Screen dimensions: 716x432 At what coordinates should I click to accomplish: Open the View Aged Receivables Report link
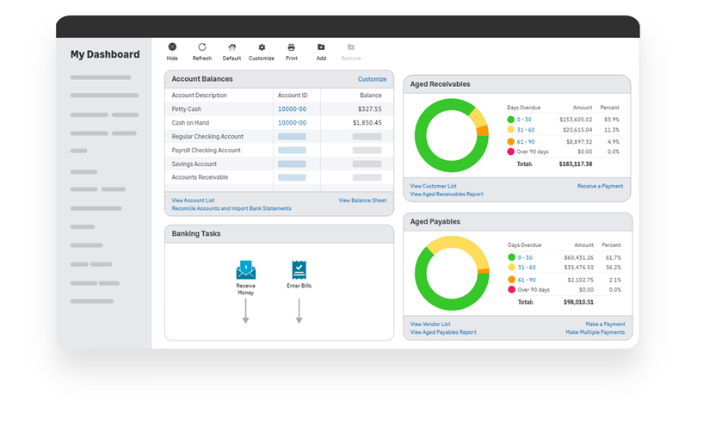pyautogui.click(x=447, y=194)
